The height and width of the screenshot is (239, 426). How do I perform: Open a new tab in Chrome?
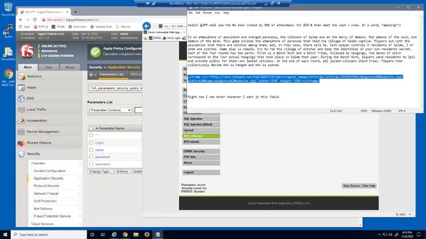click(x=75, y=12)
